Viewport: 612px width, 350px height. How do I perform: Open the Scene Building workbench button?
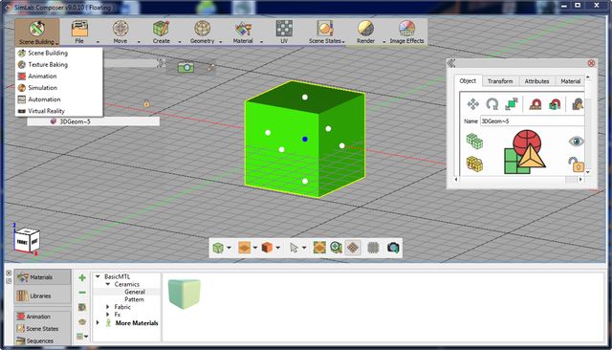(x=36, y=32)
